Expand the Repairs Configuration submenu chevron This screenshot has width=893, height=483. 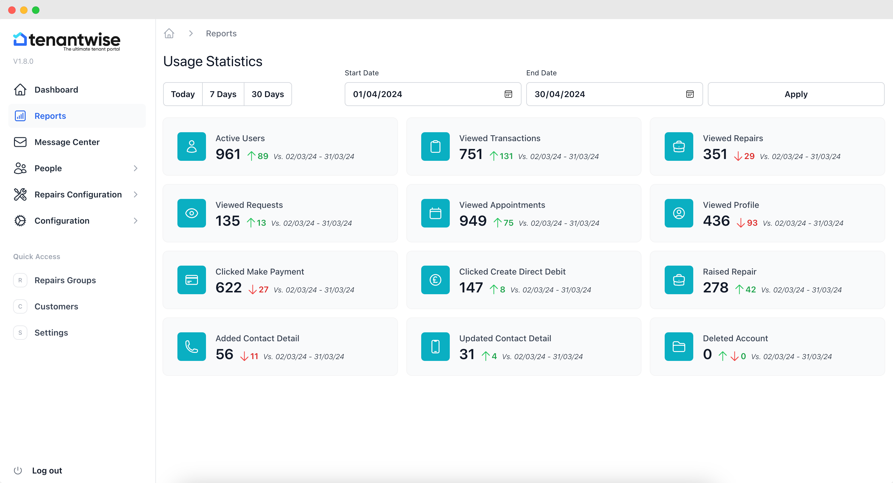point(135,194)
